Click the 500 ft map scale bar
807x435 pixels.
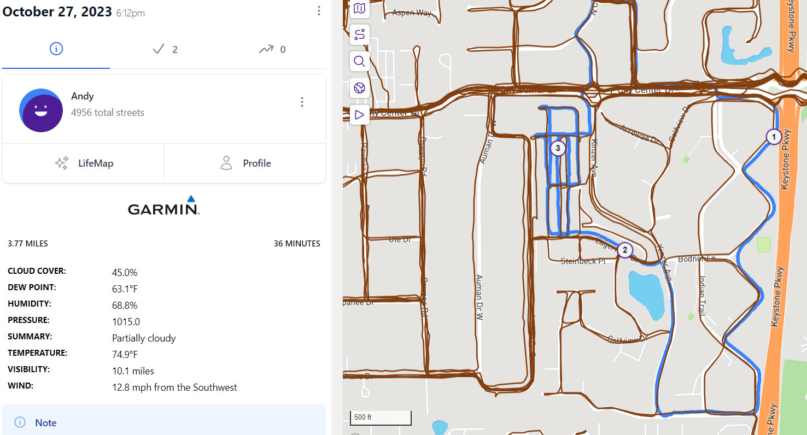[381, 418]
